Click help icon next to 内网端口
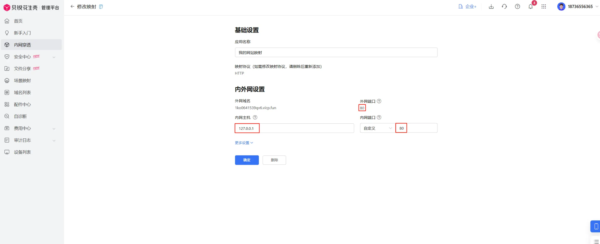This screenshot has width=600, height=244. click(379, 118)
